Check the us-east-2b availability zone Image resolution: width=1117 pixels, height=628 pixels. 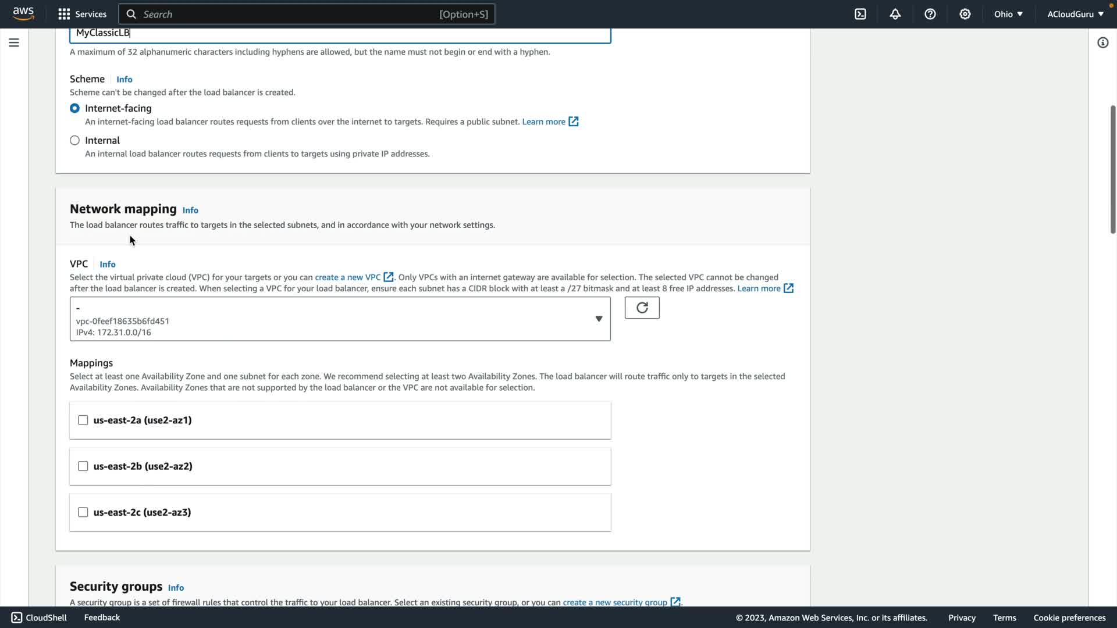83,466
